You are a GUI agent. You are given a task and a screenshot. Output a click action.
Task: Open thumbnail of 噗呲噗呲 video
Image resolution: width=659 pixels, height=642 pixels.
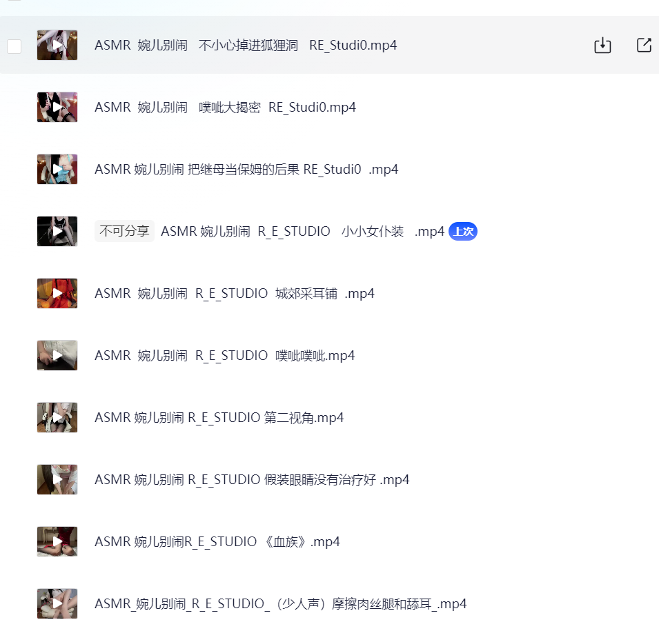[57, 355]
